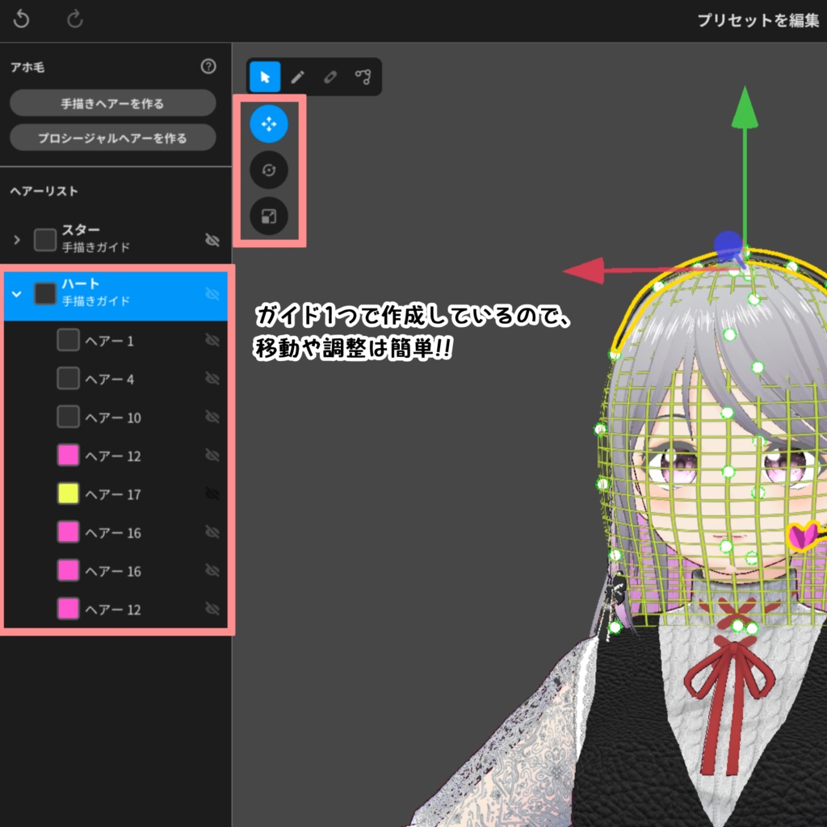This screenshot has width=827, height=827.
Task: Click プロシージャルヘアーを作る button
Action: point(113,137)
